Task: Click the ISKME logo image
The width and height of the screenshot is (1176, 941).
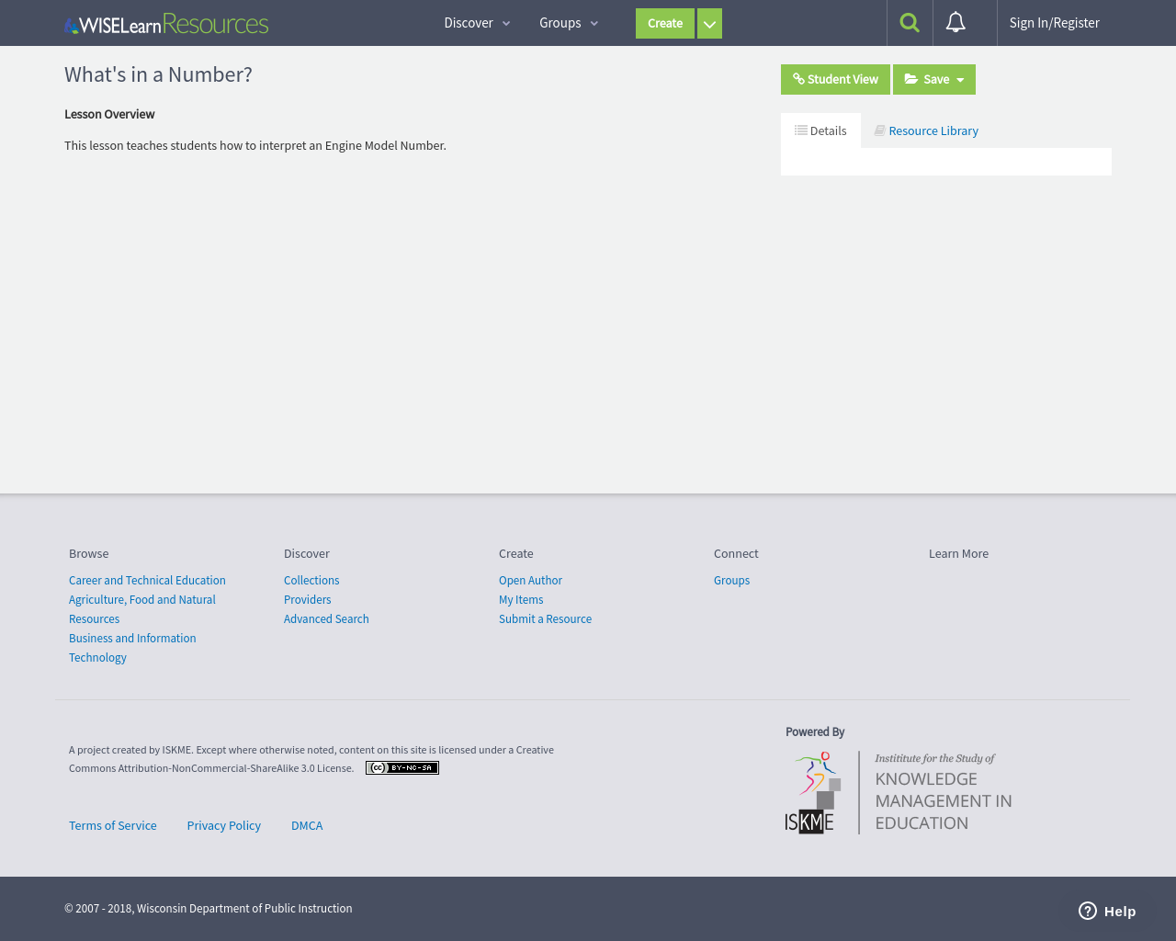Action: click(899, 792)
